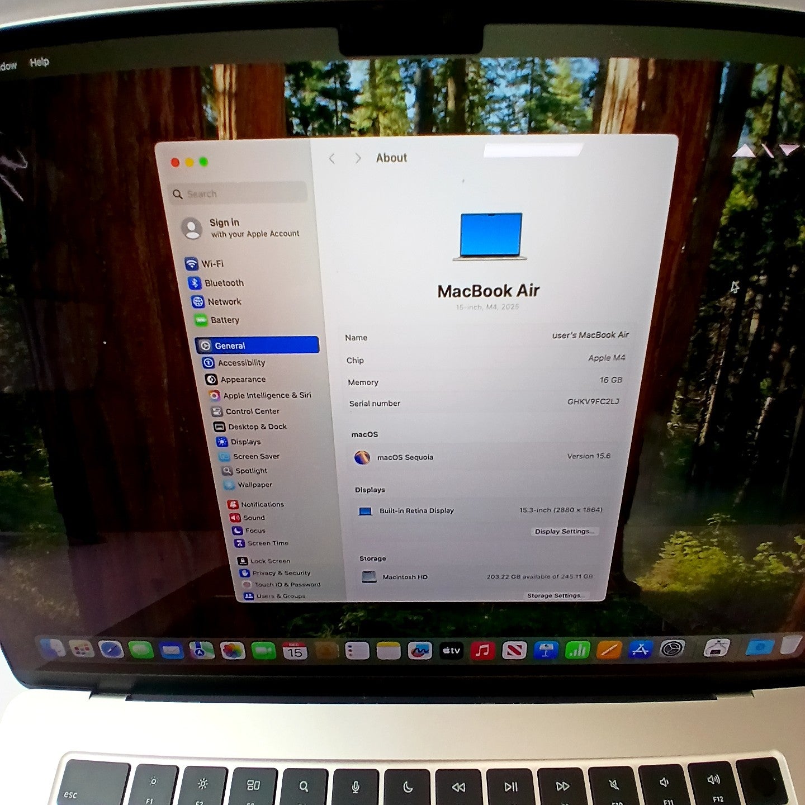This screenshot has height=805, width=805.
Task: Open Music app from the Dock
Action: coord(482,650)
